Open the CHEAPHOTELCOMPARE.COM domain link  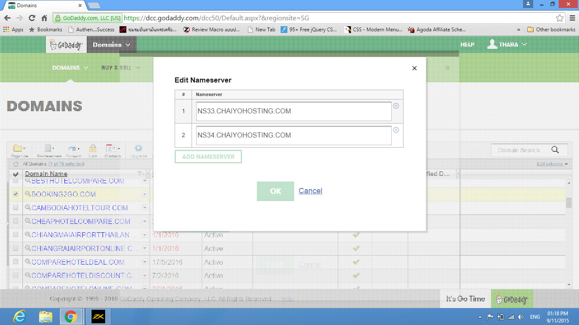[81, 221]
